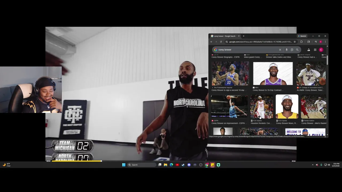Switch to Chrome on taskbar
This screenshot has height=192, width=342.
click(x=207, y=165)
